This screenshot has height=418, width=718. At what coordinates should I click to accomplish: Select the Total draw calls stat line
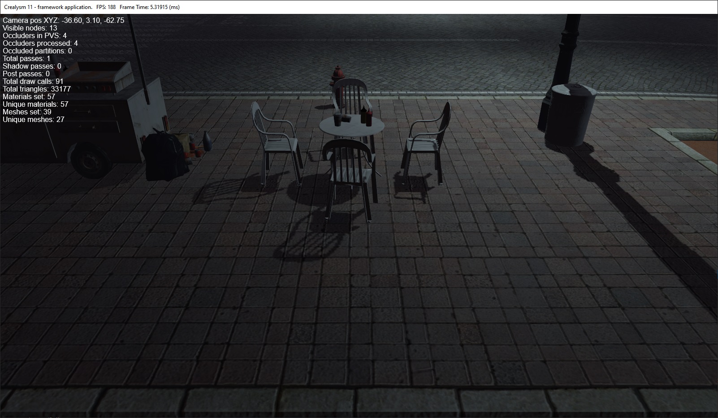[33, 81]
